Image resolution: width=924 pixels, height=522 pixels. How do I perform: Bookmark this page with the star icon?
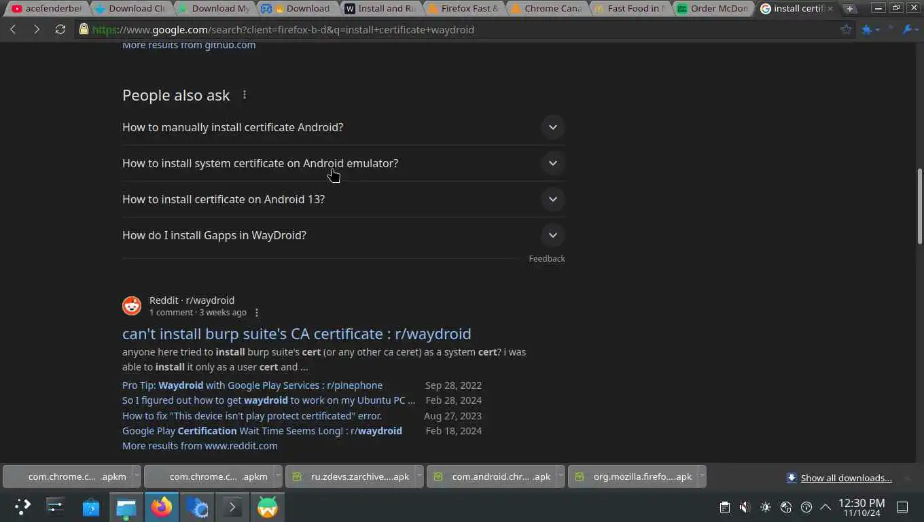coord(846,29)
